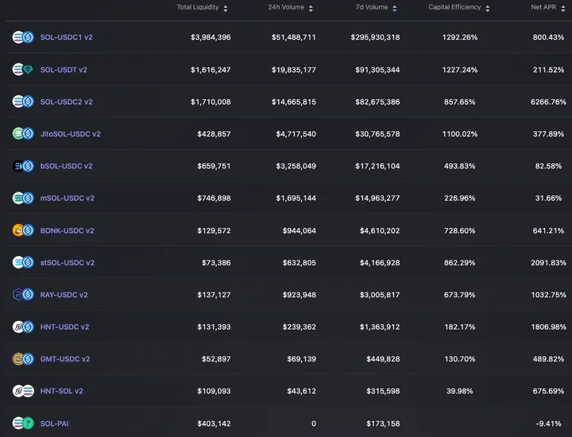Click the bSOL-USDC v2 token icon

coord(23,166)
